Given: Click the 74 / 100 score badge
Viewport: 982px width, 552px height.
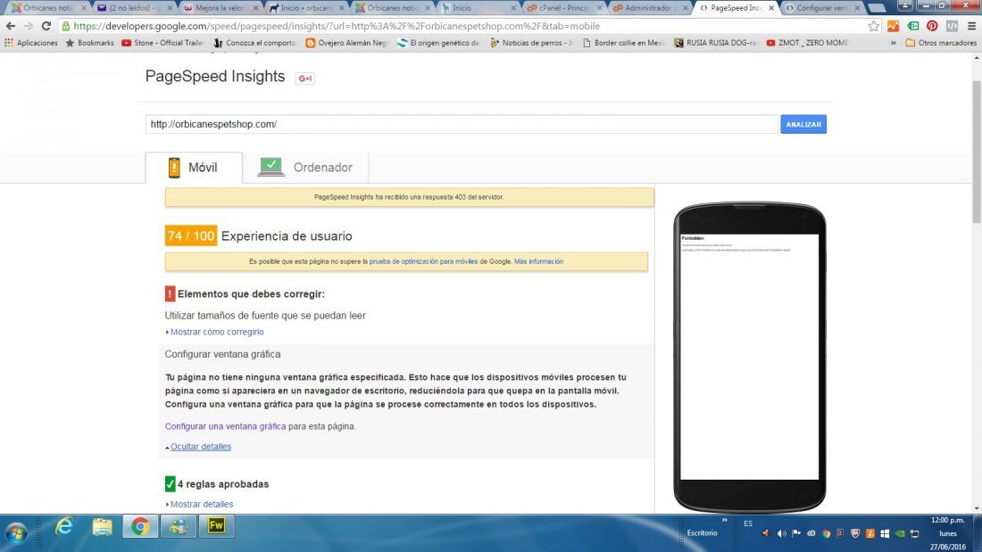Looking at the screenshot, I should coord(191,236).
